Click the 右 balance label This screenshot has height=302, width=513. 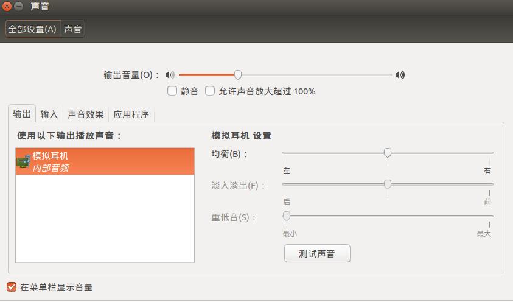click(x=487, y=170)
